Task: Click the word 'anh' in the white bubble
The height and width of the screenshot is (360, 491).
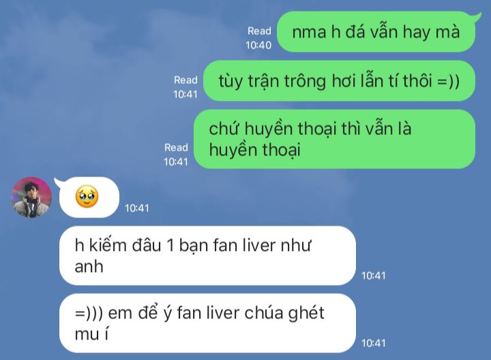Action: [89, 267]
